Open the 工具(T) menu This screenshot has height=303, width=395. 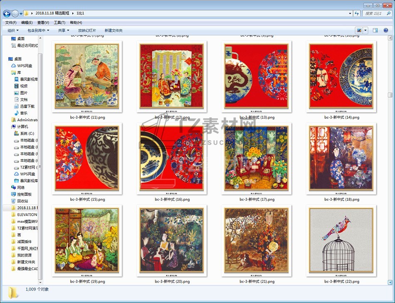point(59,23)
